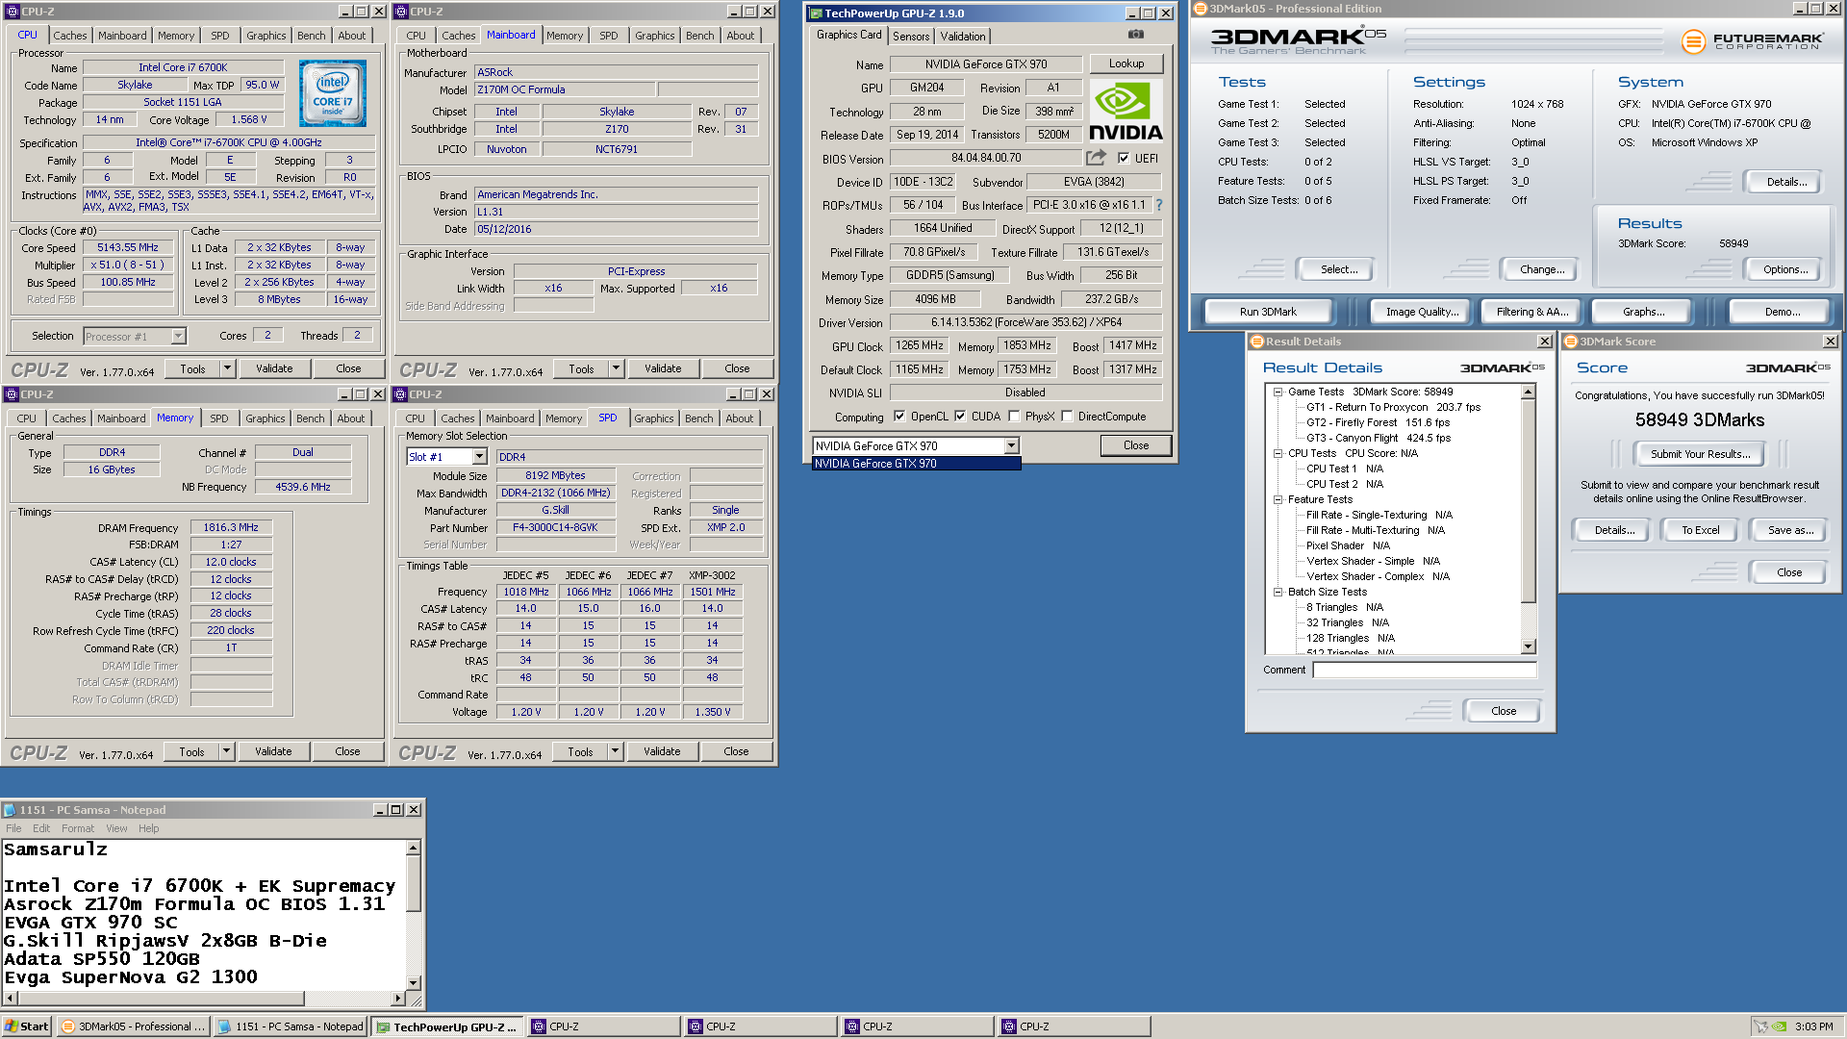Click Result Details scrollbar up arrow
Viewport: 1847px width, 1039px height.
(x=1528, y=392)
